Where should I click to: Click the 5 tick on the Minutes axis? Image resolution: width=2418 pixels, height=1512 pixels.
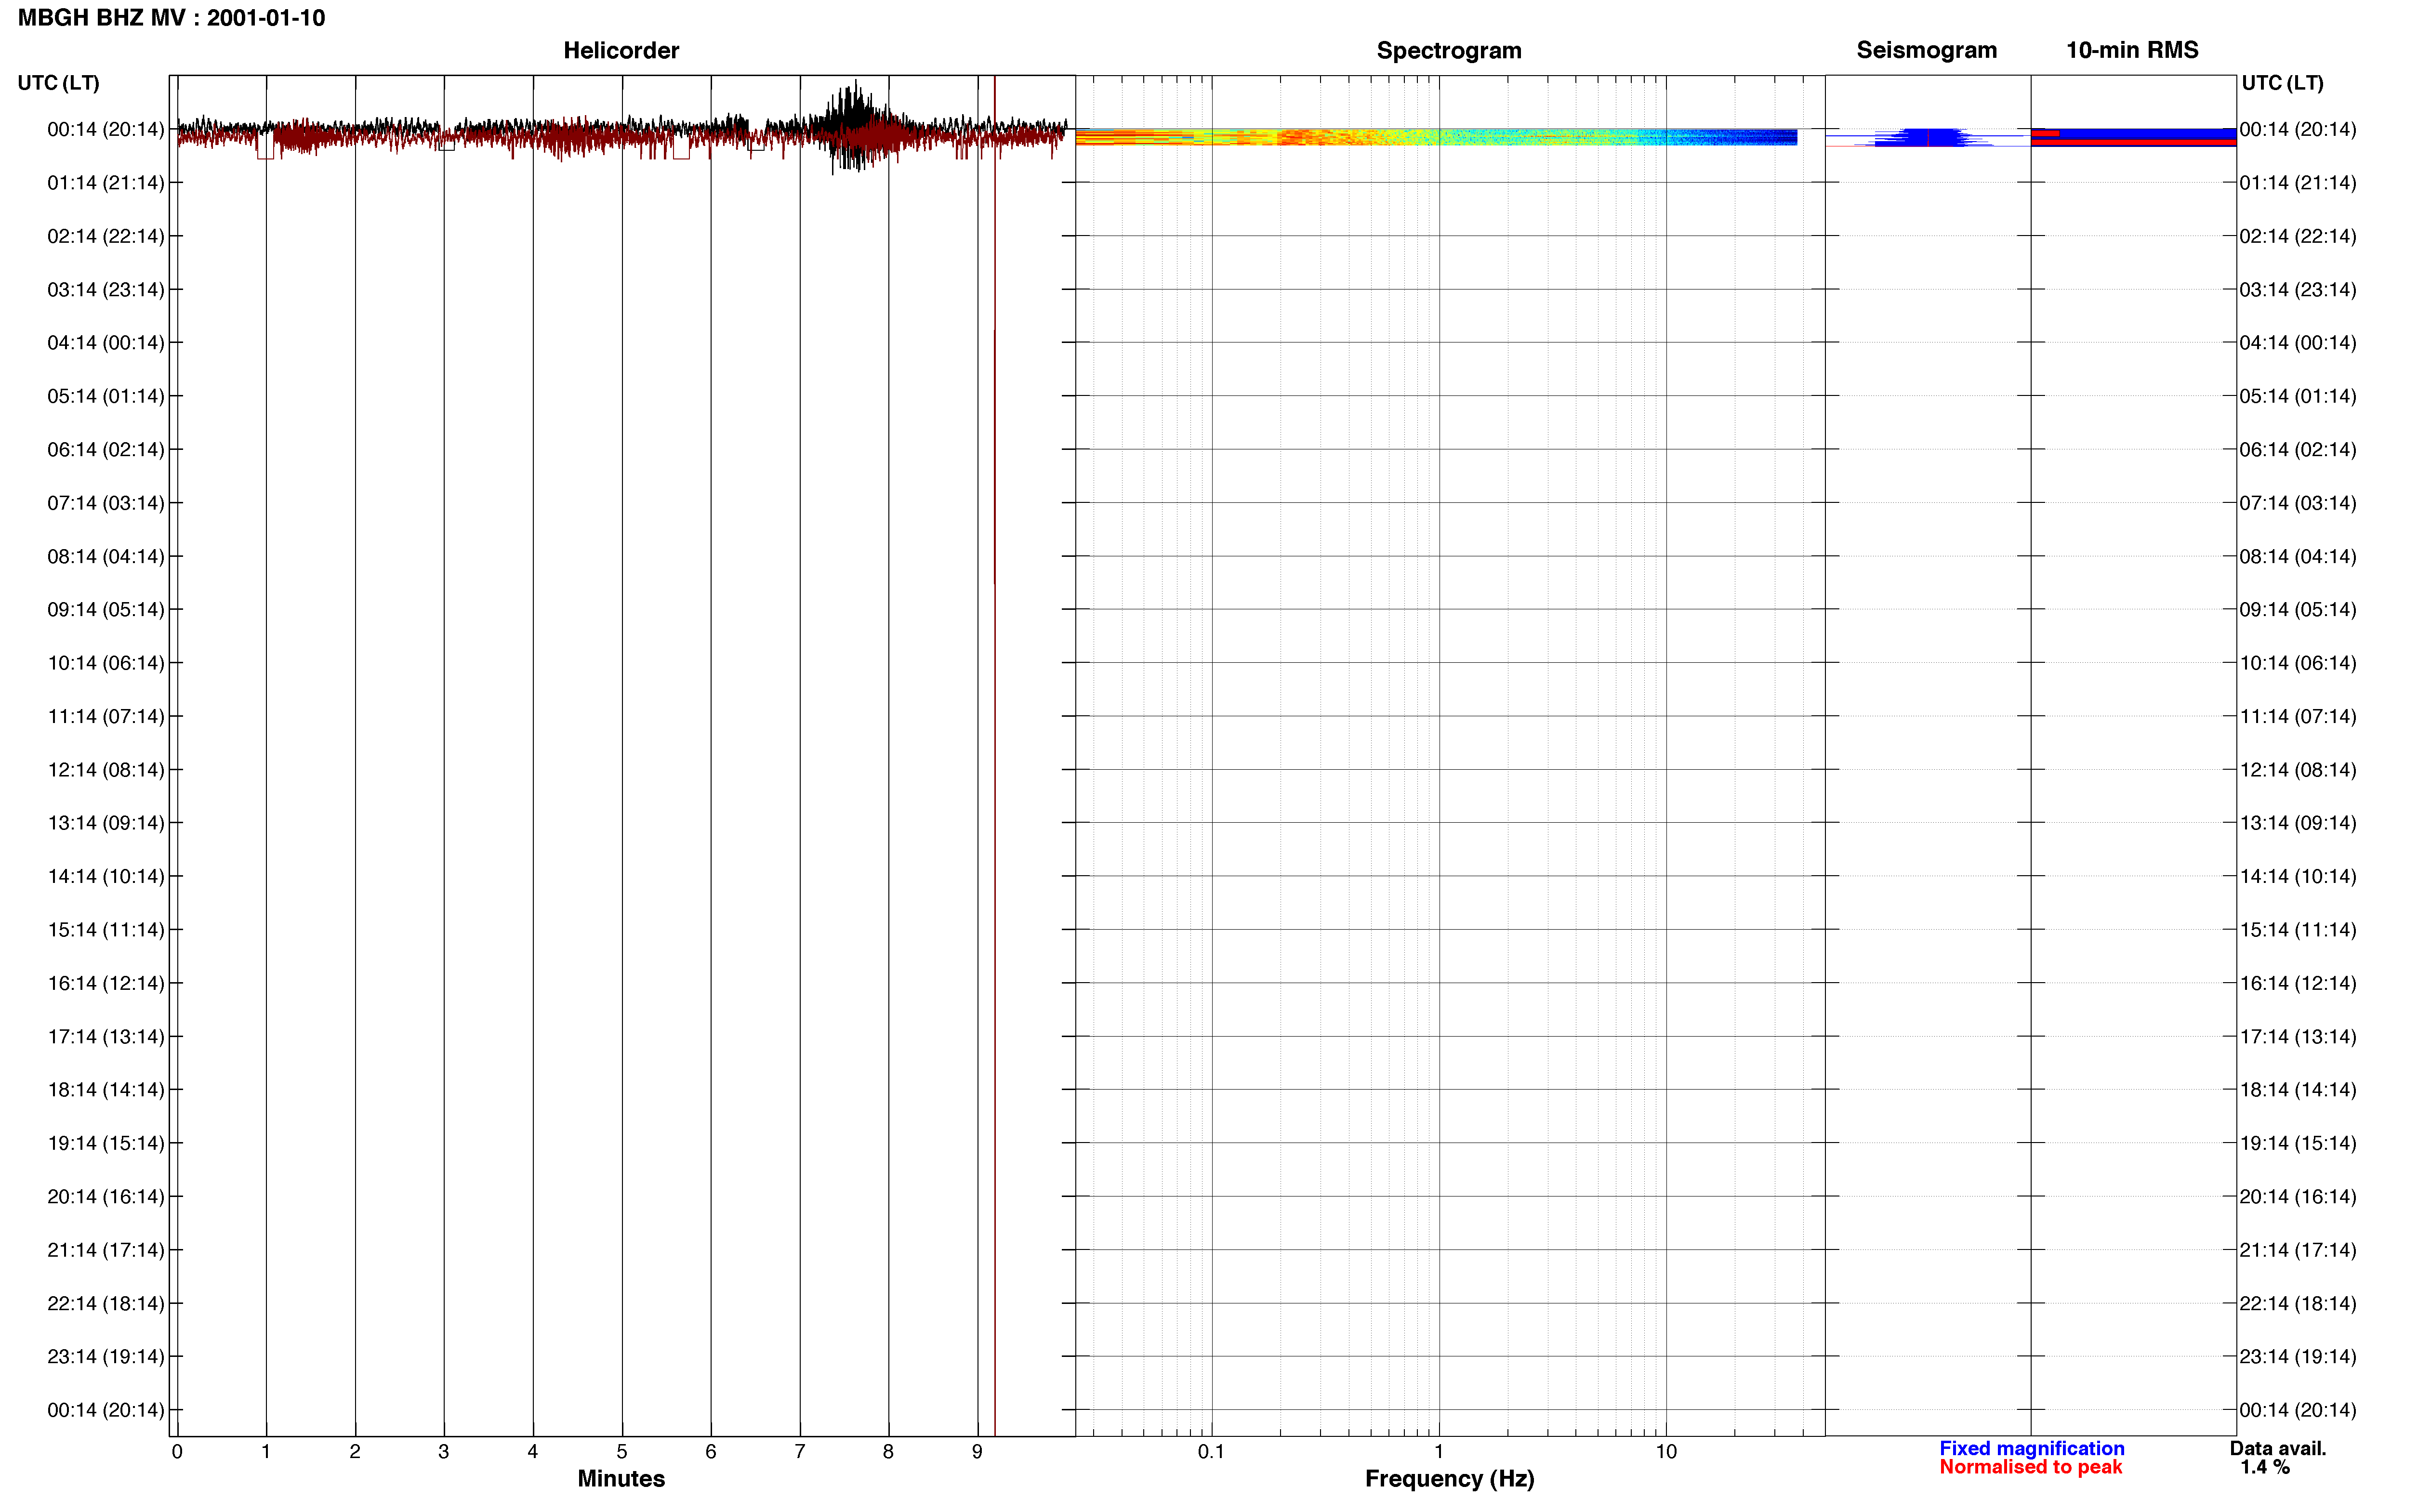tap(622, 1452)
